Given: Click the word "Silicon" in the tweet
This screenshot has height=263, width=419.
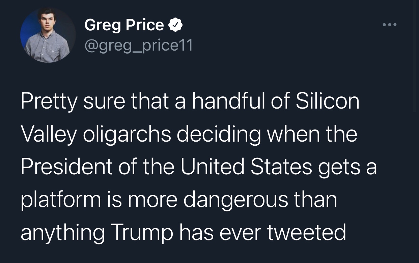Looking at the screenshot, I should pyautogui.click(x=328, y=101).
